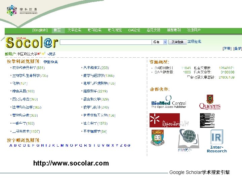
Task: Open the Inter-Research IR logo
Action: pyautogui.click(x=217, y=141)
